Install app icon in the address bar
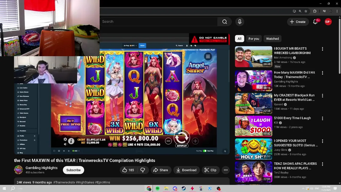341x192 pixels. 294,11
